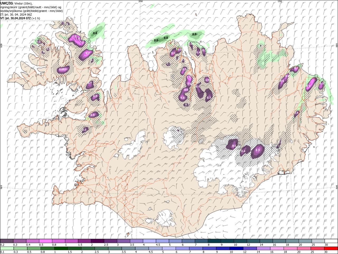Select the pale grey swatch between 25 and 30
This screenshot has height=254, width=338.
pyautogui.click(x=318, y=241)
